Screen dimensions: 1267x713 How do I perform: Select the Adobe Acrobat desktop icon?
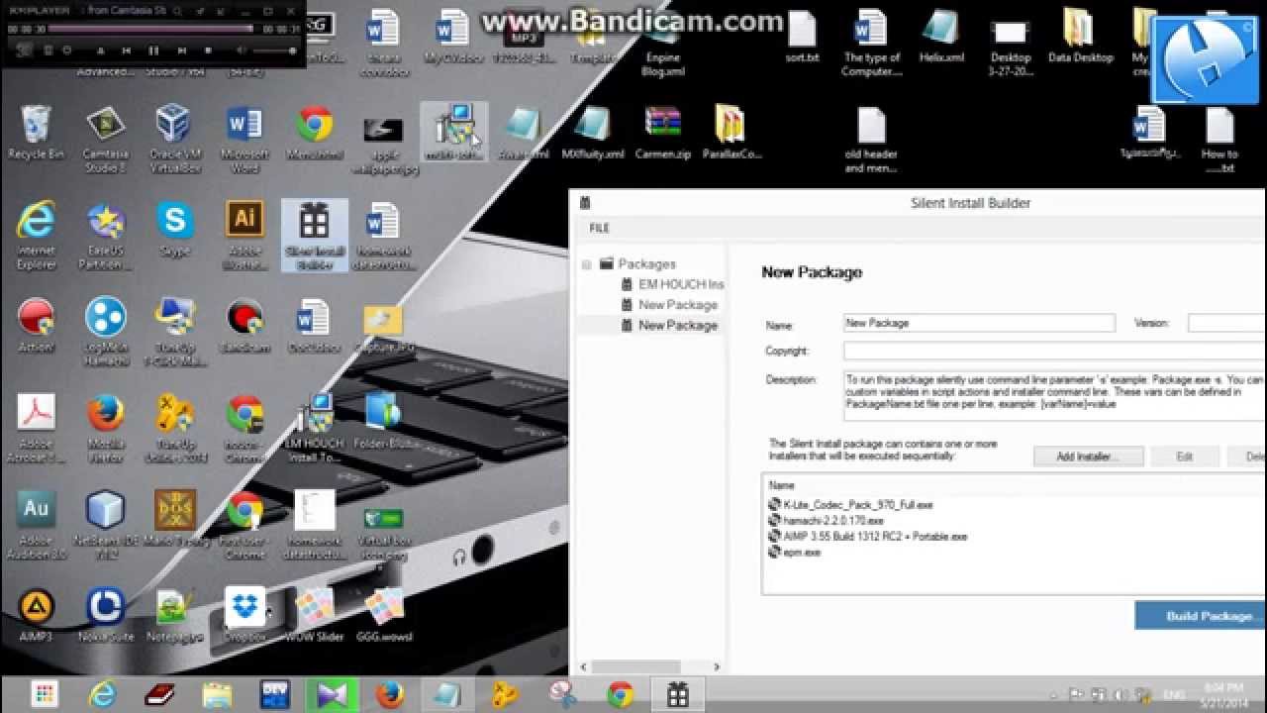coord(36,428)
